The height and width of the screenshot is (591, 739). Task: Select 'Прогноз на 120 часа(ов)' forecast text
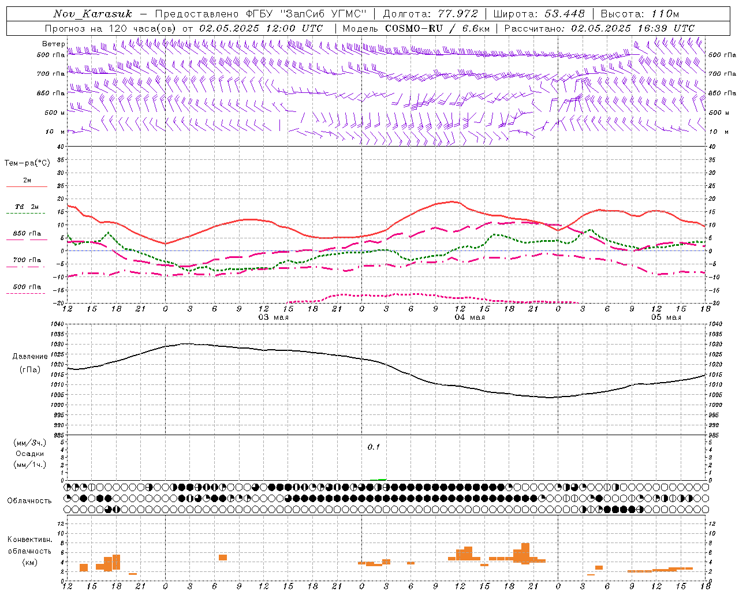point(111,28)
